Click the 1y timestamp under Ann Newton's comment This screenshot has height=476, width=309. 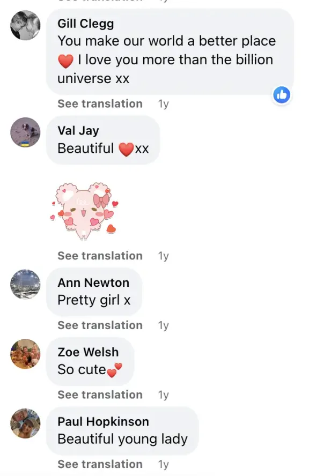pos(164,326)
